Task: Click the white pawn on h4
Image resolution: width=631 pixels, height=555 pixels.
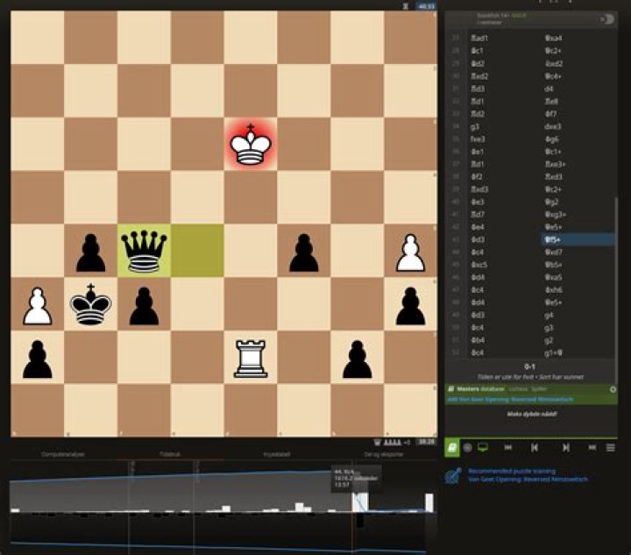Action: click(410, 251)
